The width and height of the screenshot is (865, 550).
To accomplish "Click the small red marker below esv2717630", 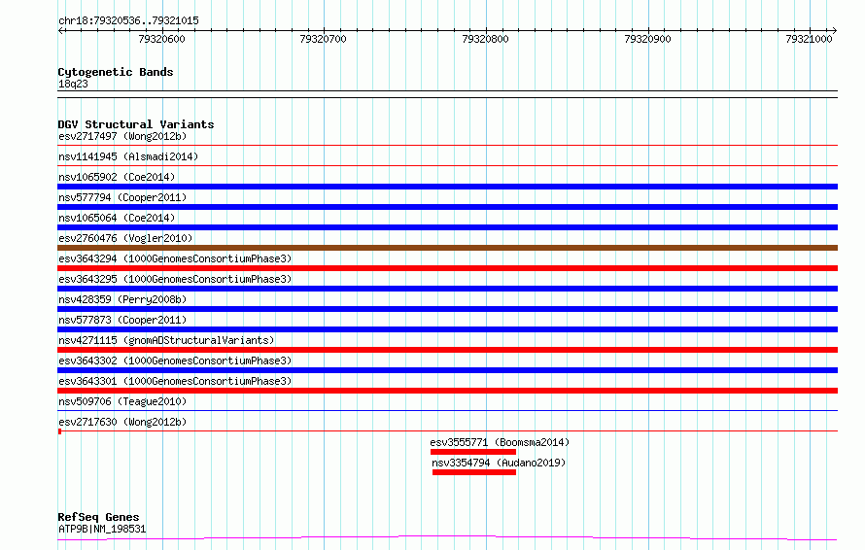I will [x=59, y=432].
